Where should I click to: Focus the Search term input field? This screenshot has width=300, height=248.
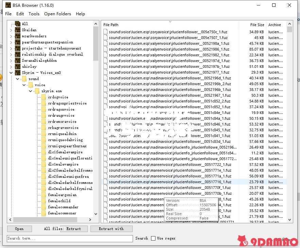(70, 239)
